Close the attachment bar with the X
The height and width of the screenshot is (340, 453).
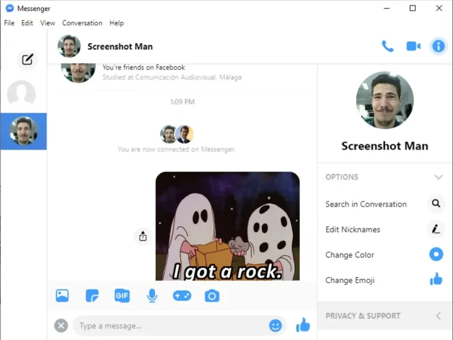(x=61, y=326)
